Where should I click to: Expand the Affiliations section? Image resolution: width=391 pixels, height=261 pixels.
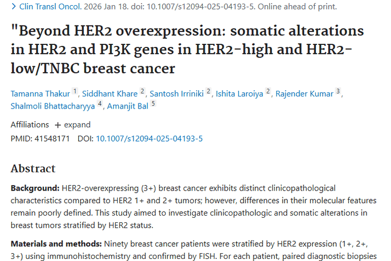72,125
